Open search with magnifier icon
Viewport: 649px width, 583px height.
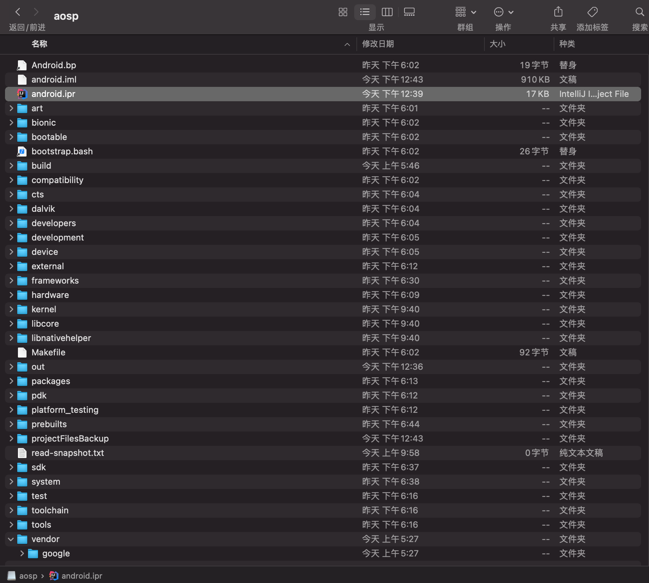[639, 12]
